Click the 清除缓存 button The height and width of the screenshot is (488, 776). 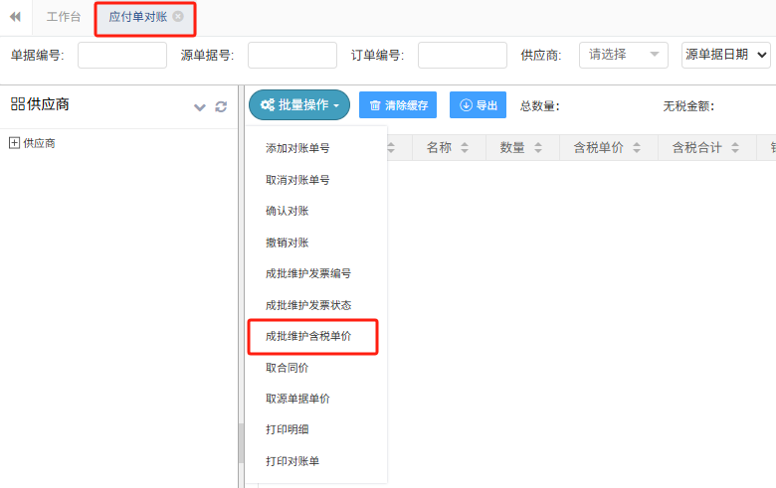397,105
